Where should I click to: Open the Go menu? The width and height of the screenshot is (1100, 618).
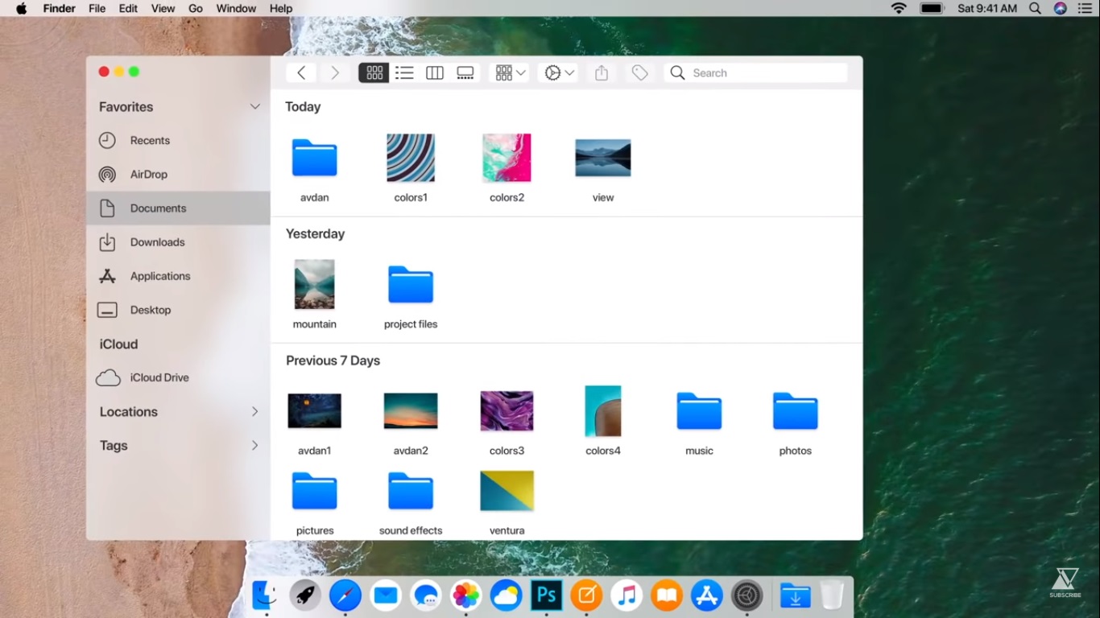click(195, 9)
